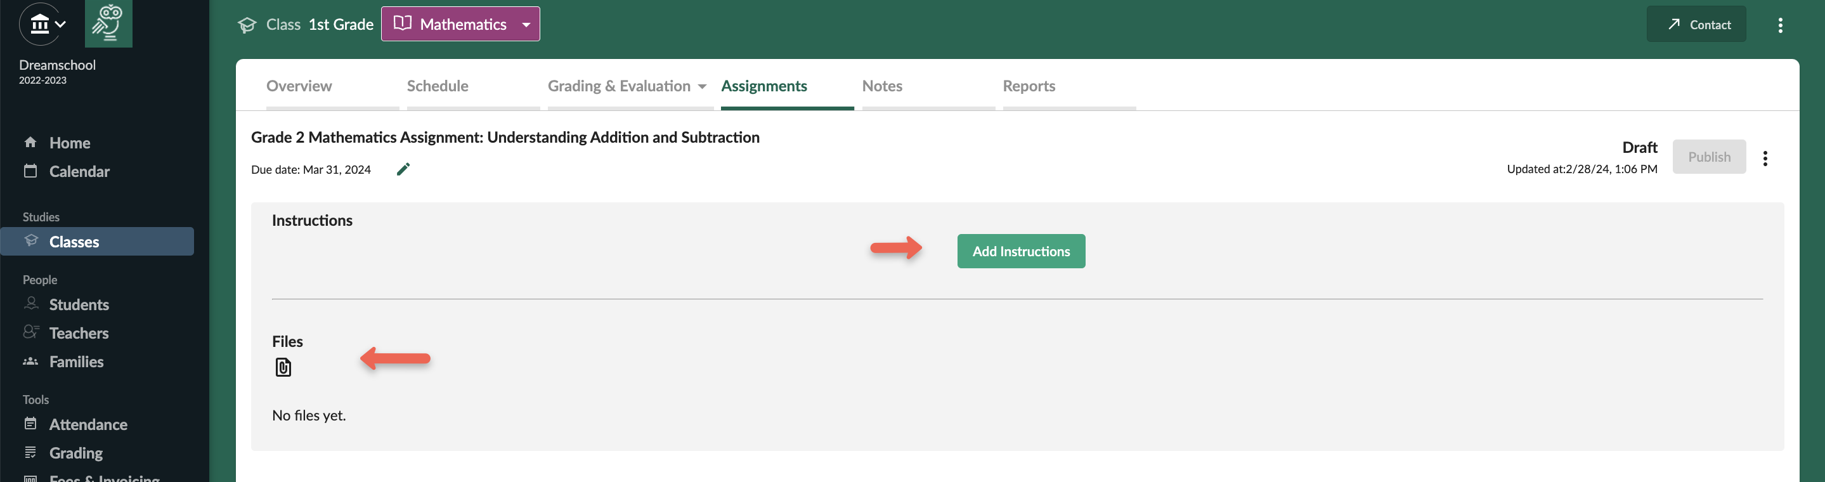Attach a file using paperclip icon
This screenshot has width=1825, height=482.
[283, 367]
